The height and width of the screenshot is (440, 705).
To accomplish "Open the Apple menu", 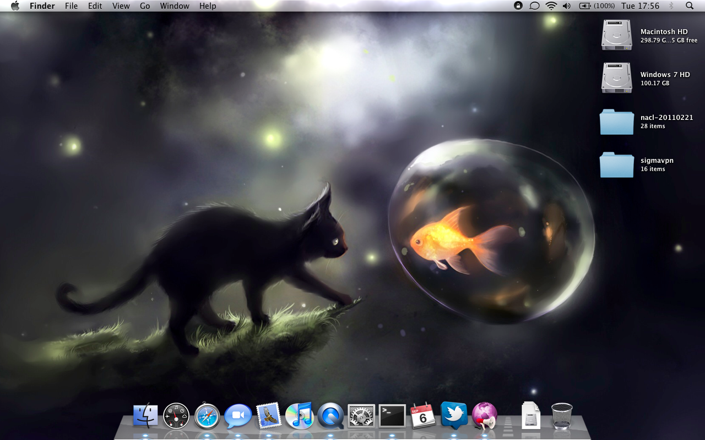I will [15, 6].
